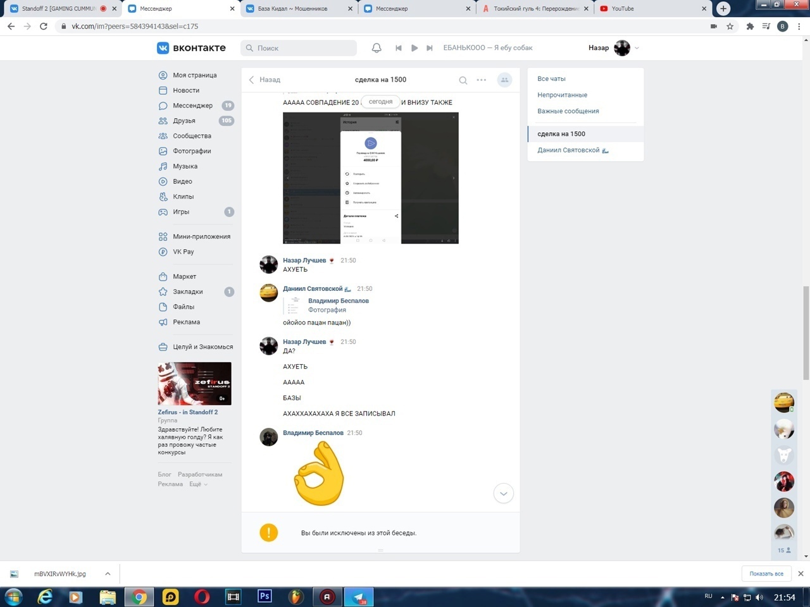810x607 pixels.
Task: Expand the Назар profile menu
Action: click(x=637, y=48)
